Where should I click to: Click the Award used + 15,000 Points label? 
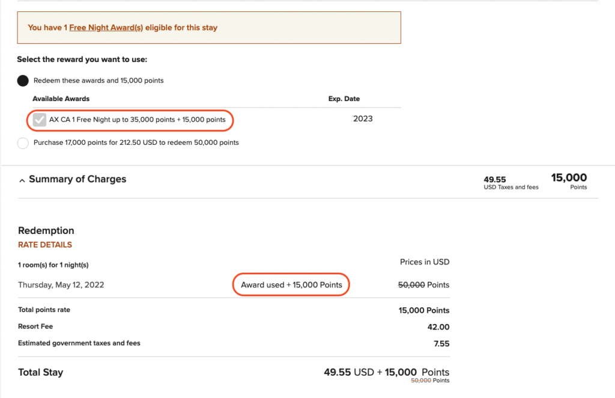pos(291,284)
